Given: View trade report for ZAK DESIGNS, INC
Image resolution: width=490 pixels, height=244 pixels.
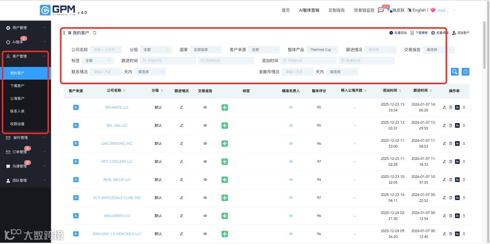Looking at the screenshot, I should point(206,144).
